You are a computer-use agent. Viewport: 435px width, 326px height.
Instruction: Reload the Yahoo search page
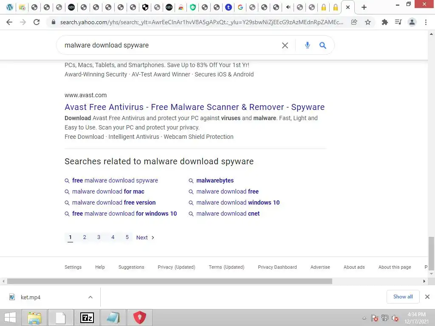pos(37,22)
